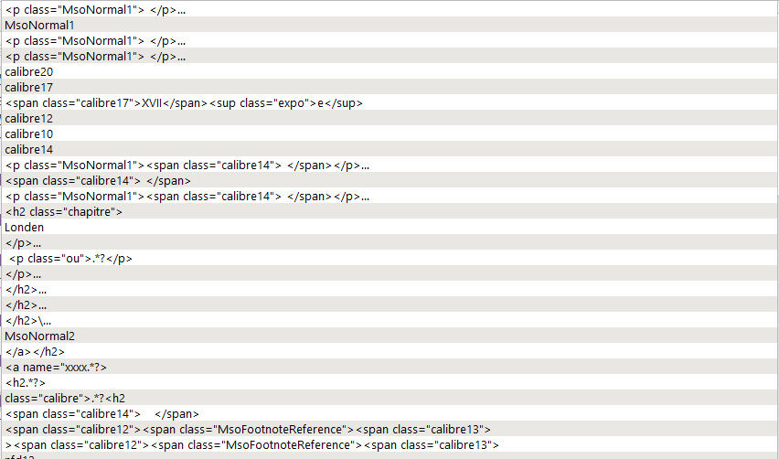
Task: Select the '</a></h2>' entry
Action: [35, 351]
